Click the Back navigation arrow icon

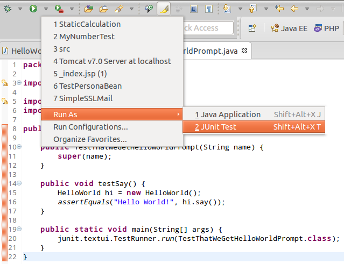(x=294, y=9)
